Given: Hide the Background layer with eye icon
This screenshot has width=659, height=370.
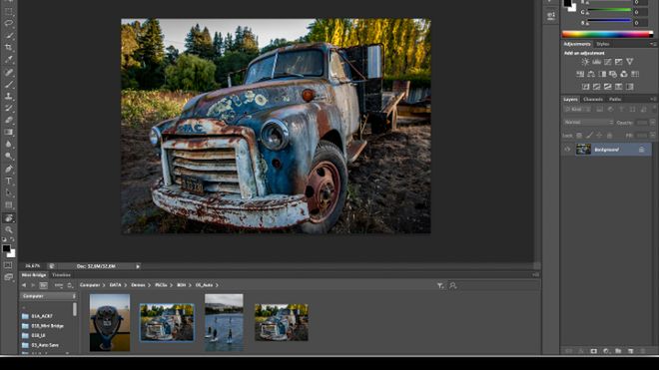Looking at the screenshot, I should [567, 150].
